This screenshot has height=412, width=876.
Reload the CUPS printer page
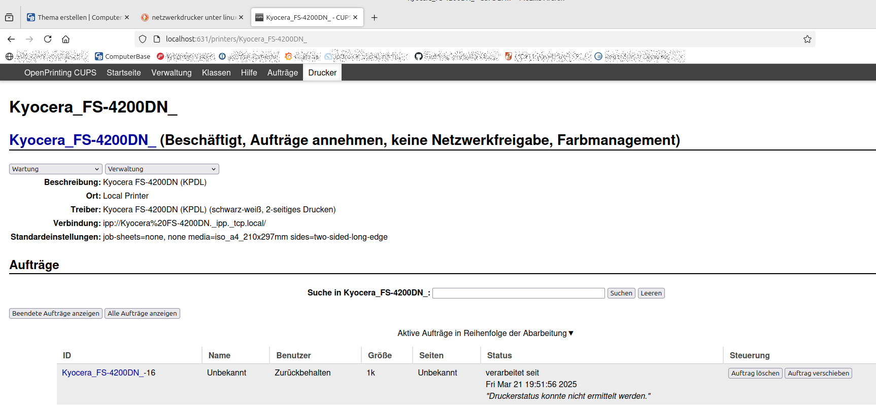[48, 39]
